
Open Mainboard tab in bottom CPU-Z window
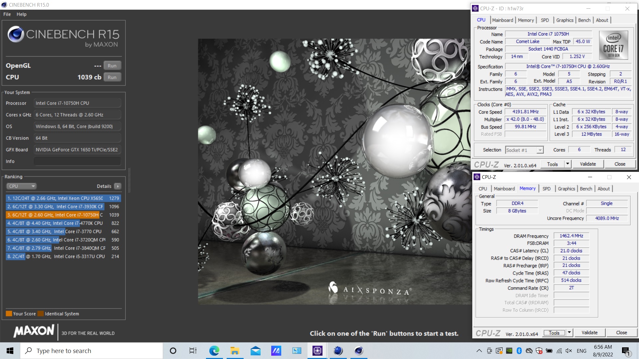pyautogui.click(x=504, y=188)
